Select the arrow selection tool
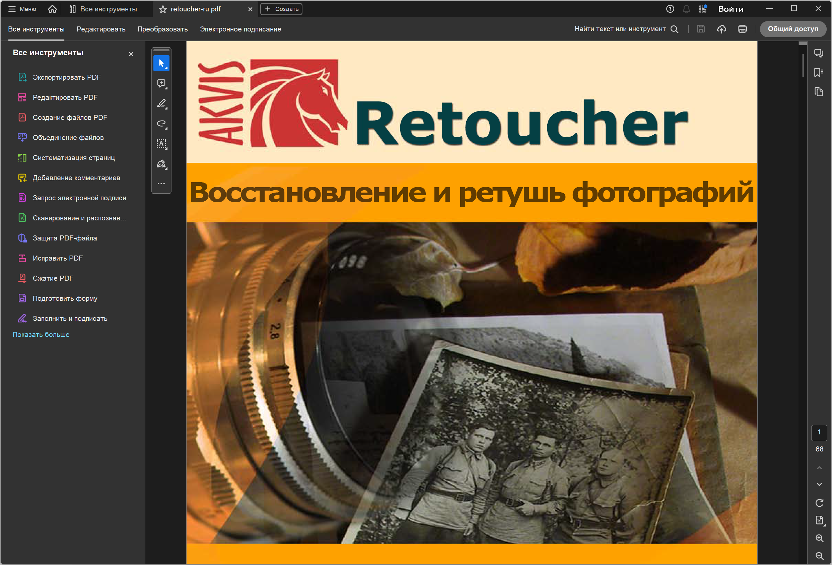Viewport: 832px width, 565px height. click(x=161, y=63)
